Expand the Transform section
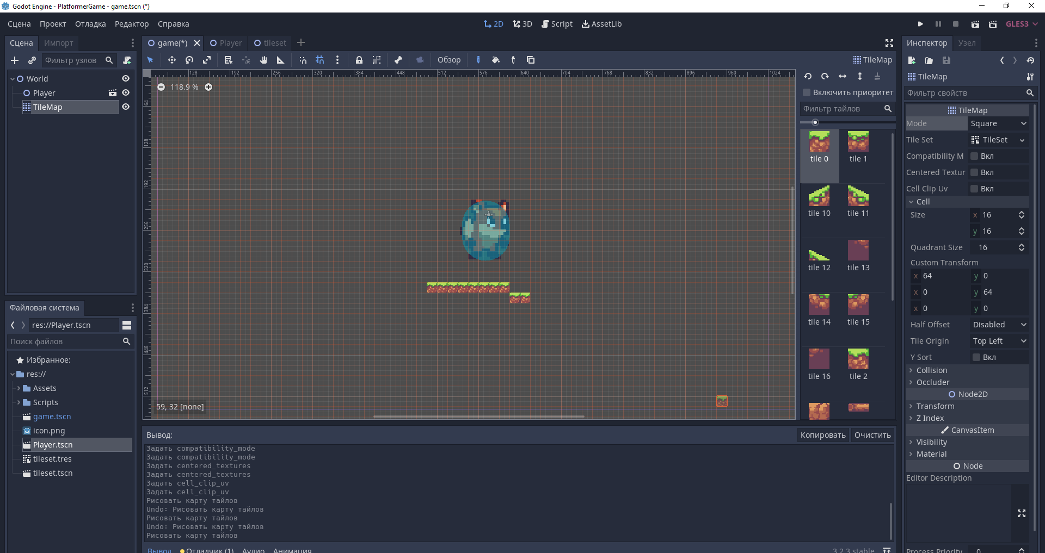 [967, 406]
